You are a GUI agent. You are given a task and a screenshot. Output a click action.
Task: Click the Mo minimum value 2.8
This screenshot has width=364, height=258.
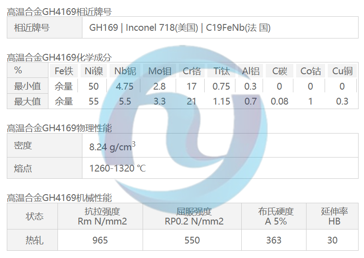[x=159, y=86]
